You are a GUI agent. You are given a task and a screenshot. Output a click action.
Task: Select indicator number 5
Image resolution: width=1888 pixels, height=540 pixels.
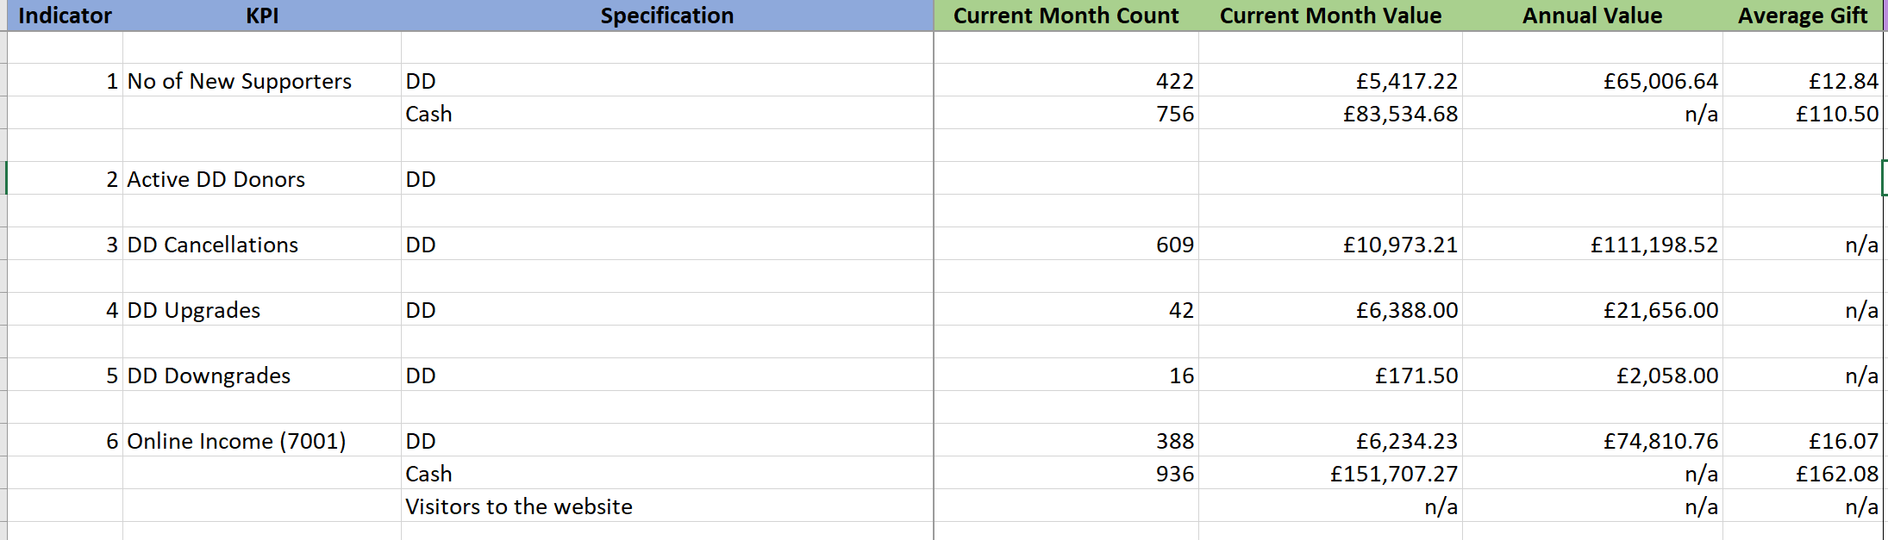(x=65, y=375)
